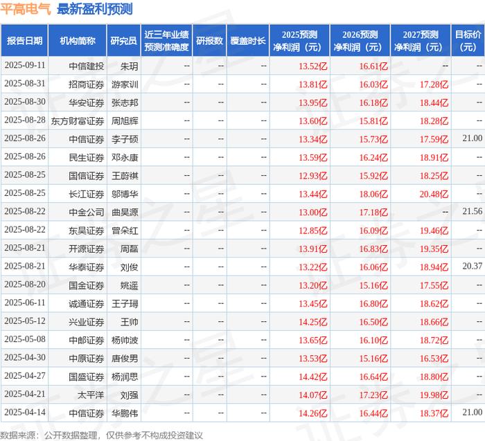Select the 17.28亿 forecast value
Screen dimensions: 485x441
434,84
